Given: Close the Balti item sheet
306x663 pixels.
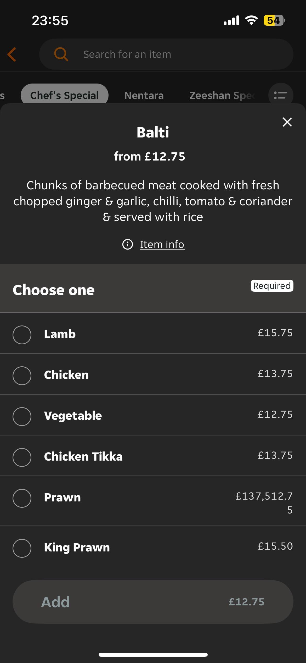Looking at the screenshot, I should coord(287,122).
